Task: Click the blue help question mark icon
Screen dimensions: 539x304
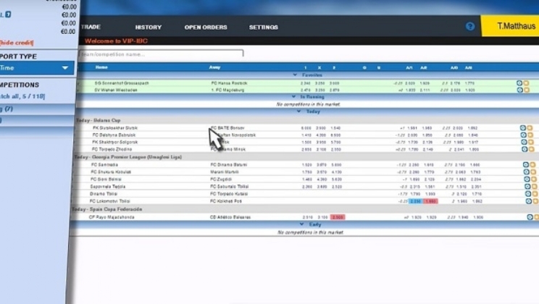Action: tap(470, 27)
